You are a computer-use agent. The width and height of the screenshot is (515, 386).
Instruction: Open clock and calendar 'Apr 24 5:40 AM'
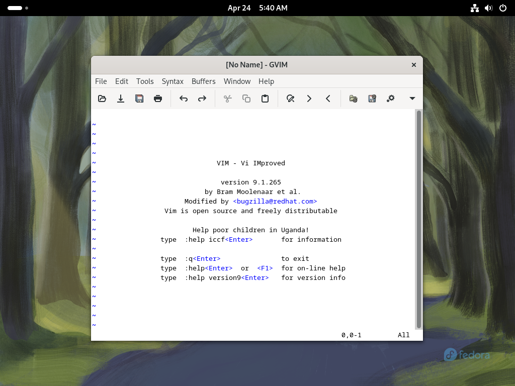[x=257, y=8]
